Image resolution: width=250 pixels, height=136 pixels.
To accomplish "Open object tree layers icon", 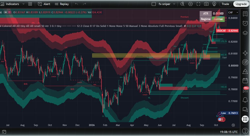I will [x=245, y=33].
